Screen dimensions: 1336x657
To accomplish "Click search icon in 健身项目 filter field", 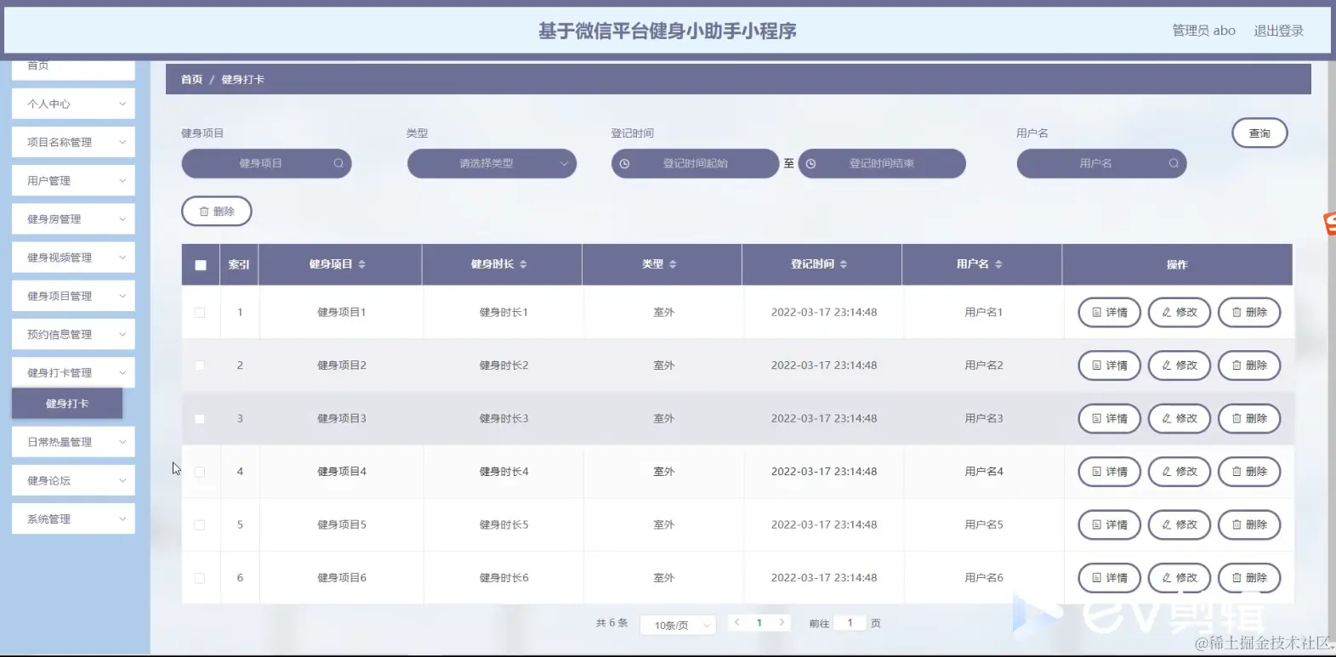I will click(x=338, y=163).
